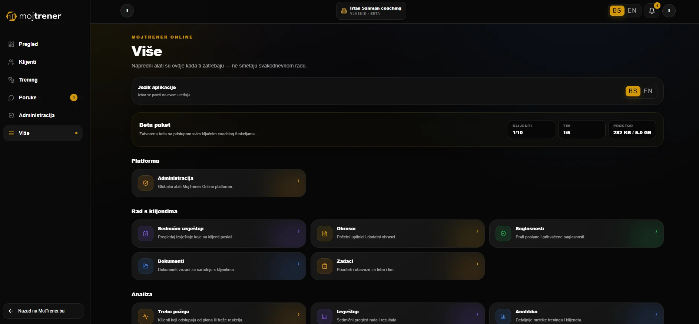Open the Sedmični izvještaji card title
Screen dimensions: 699x324
180,229
